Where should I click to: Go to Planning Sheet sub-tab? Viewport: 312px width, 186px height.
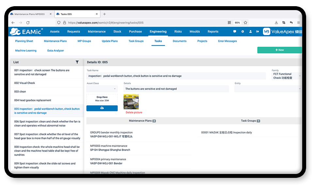[x=24, y=41]
